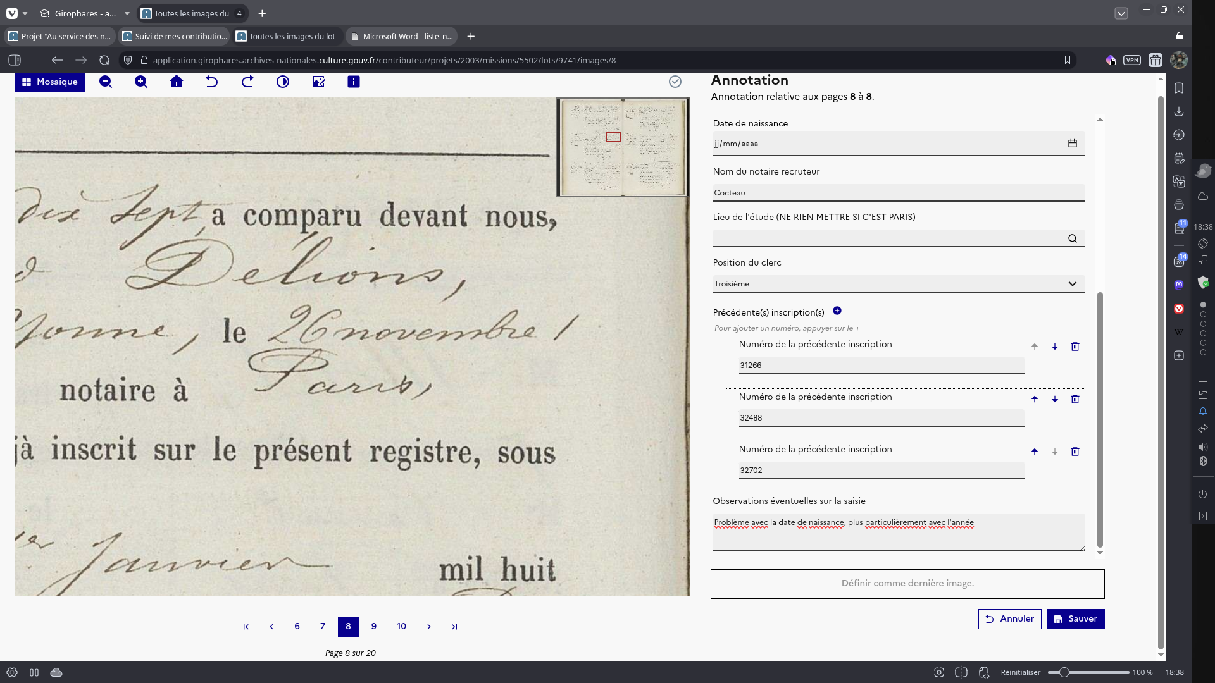Click the Annuler button

pyautogui.click(x=1009, y=619)
